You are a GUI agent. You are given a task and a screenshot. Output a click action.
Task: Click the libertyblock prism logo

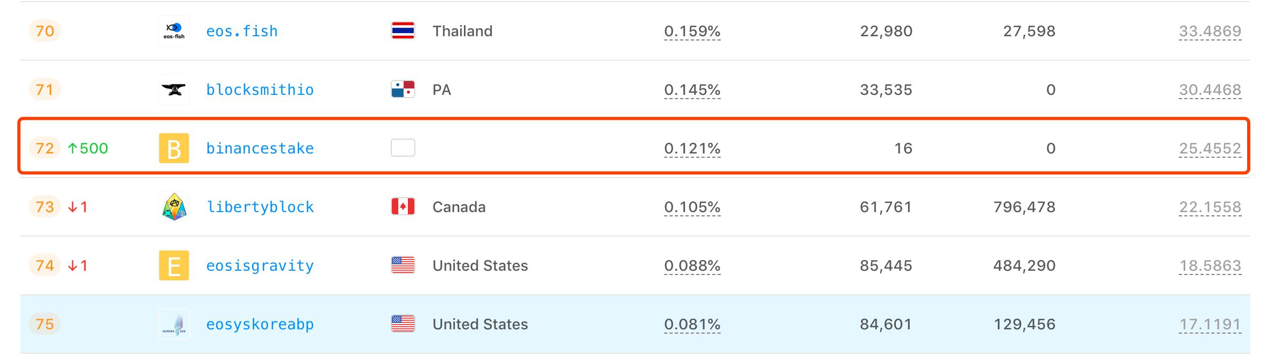pyautogui.click(x=175, y=206)
